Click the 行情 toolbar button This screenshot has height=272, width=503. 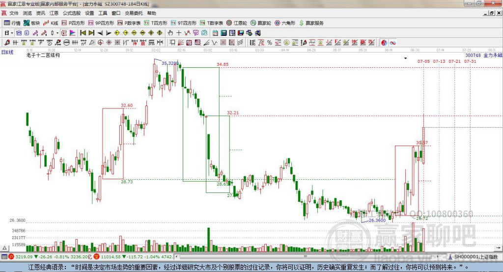coord(12,23)
